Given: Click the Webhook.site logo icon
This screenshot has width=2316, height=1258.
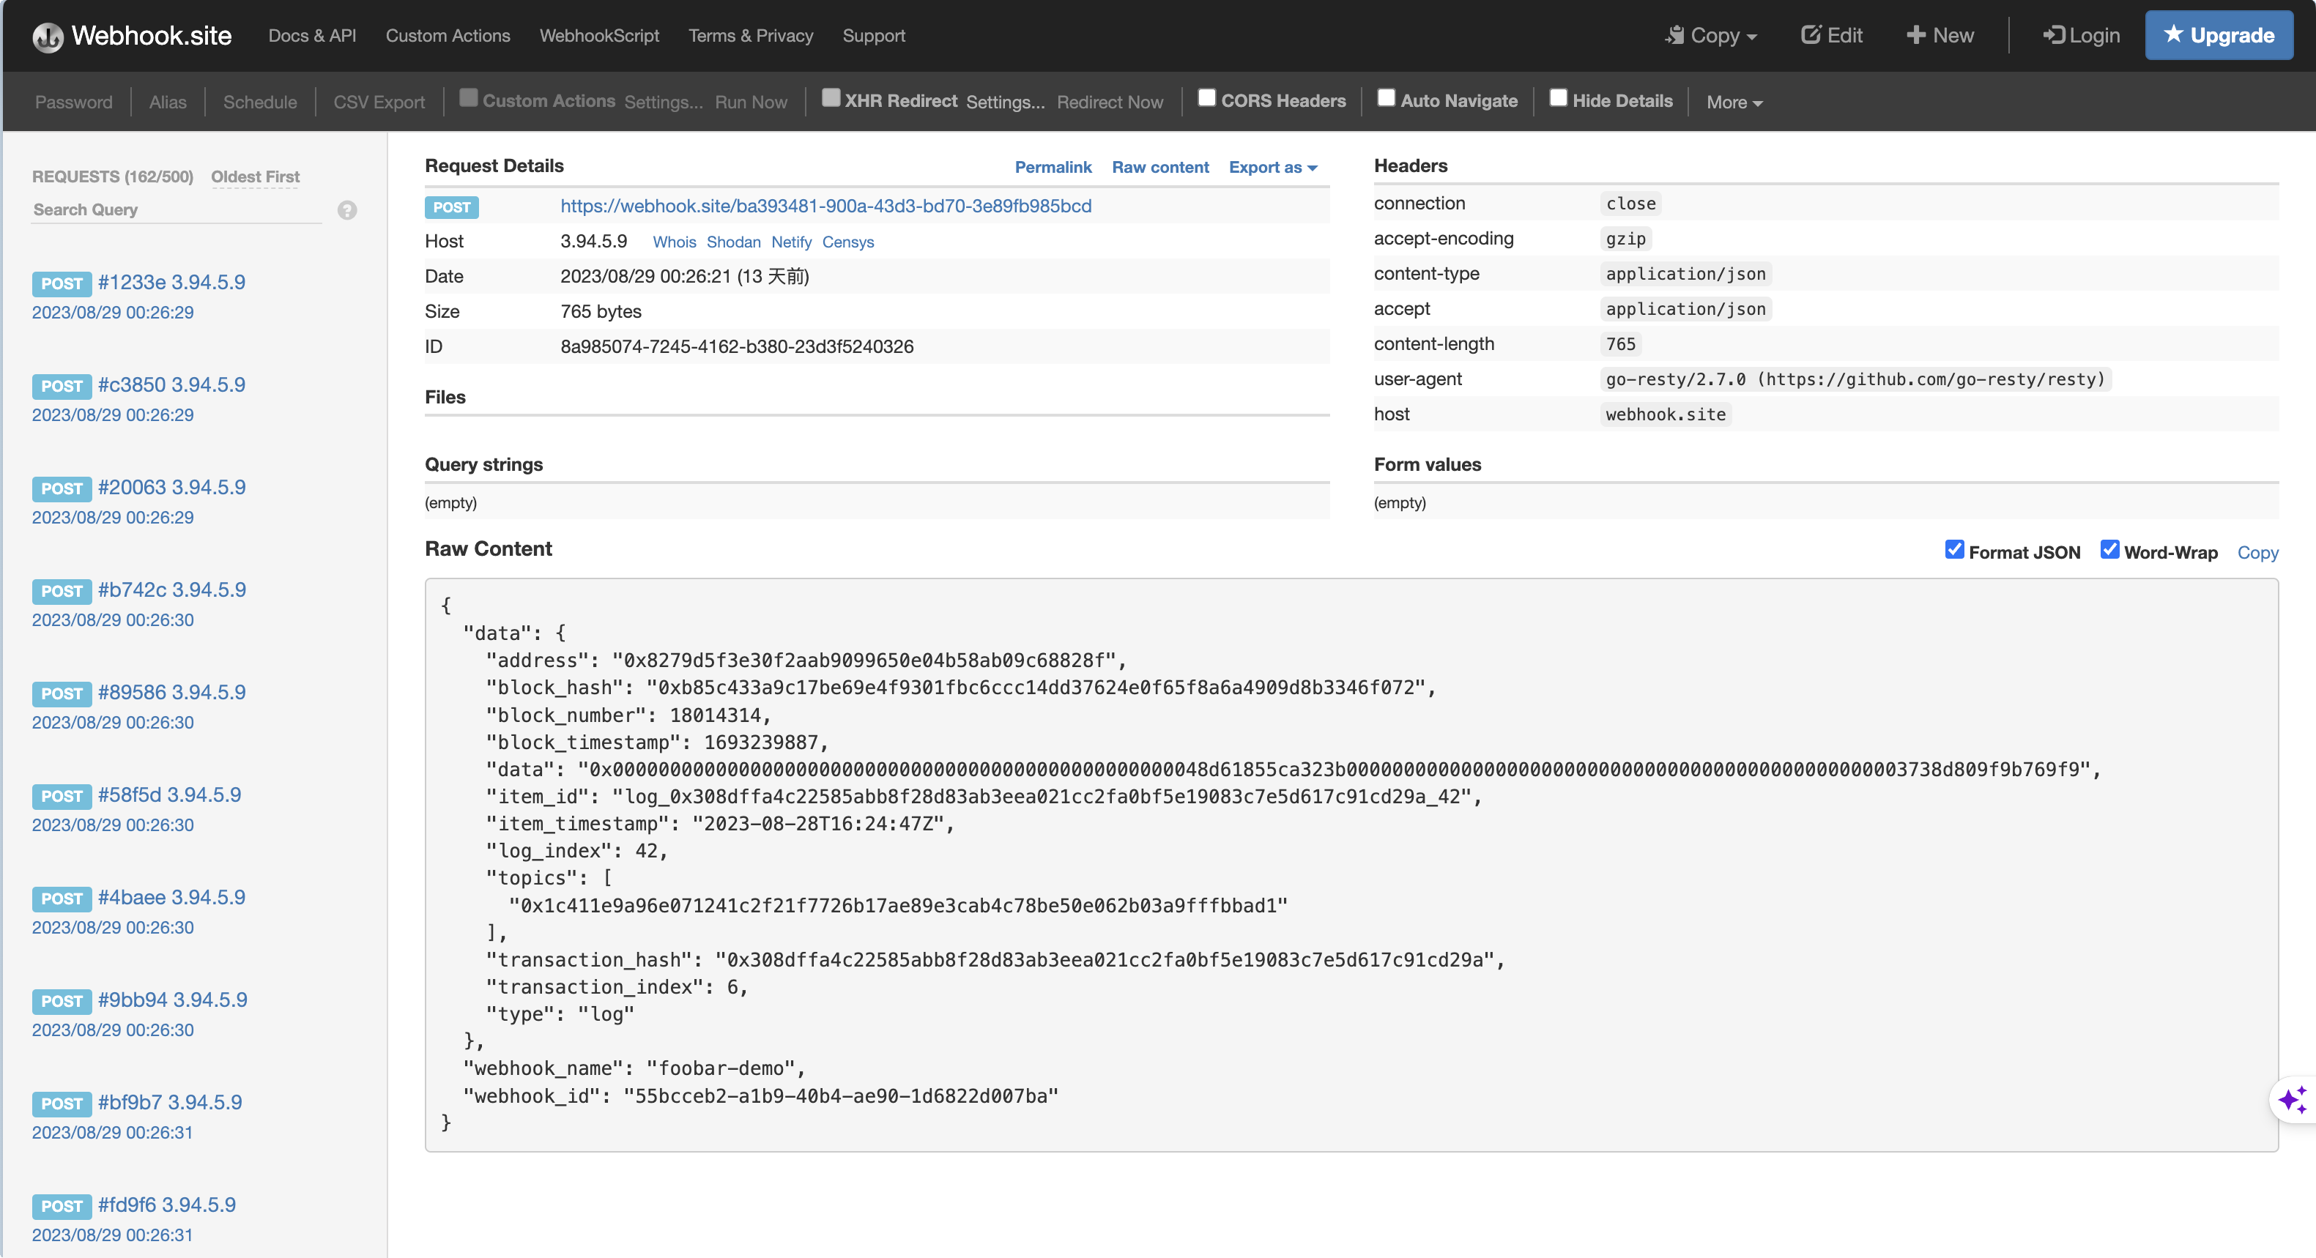Looking at the screenshot, I should point(48,37).
